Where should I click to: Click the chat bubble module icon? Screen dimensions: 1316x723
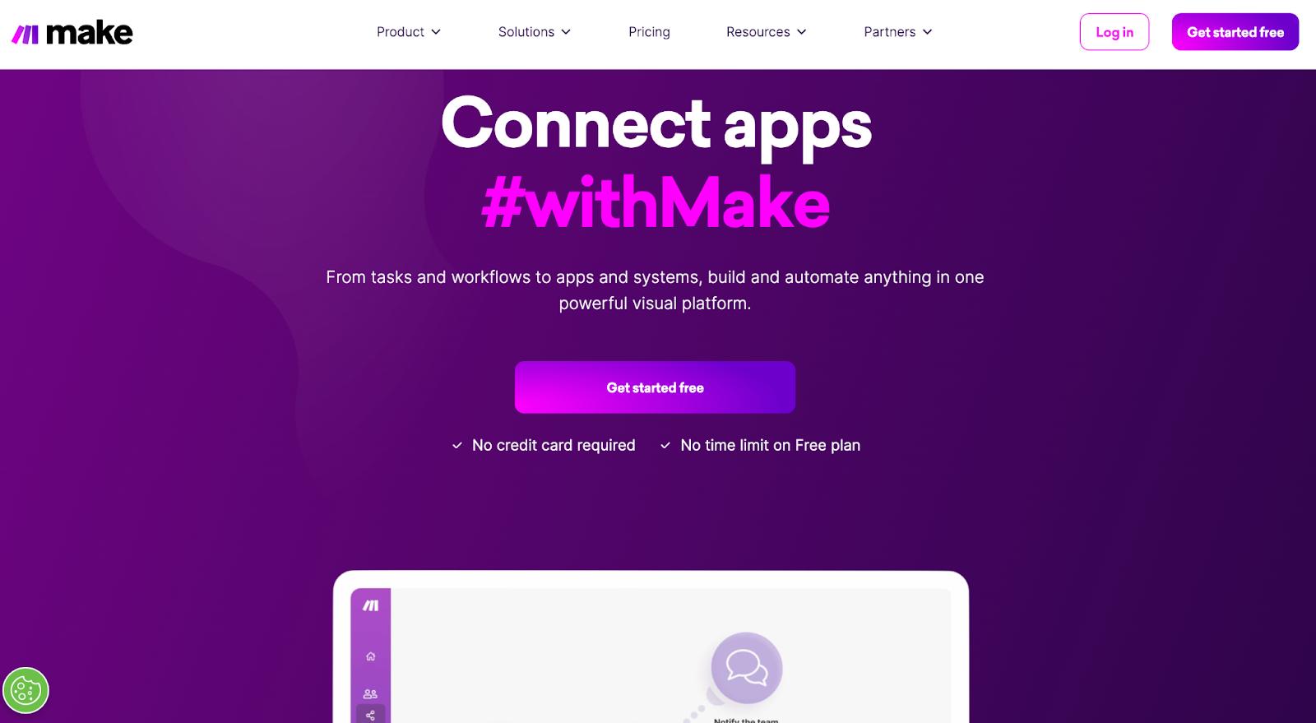tap(747, 667)
